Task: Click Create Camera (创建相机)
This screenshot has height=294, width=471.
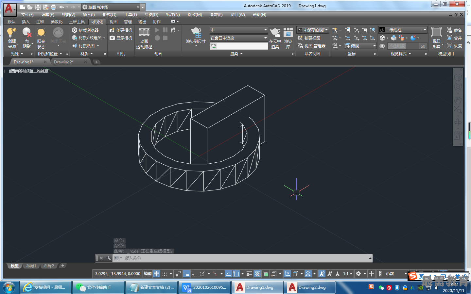Action: pyautogui.click(x=121, y=30)
